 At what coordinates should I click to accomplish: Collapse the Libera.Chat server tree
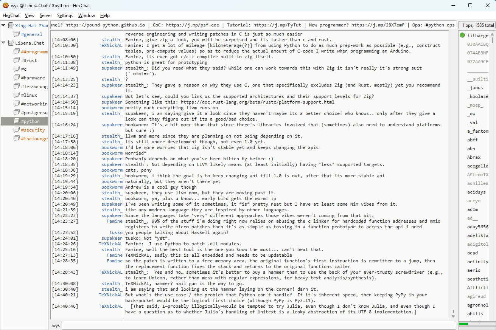coord(3,43)
